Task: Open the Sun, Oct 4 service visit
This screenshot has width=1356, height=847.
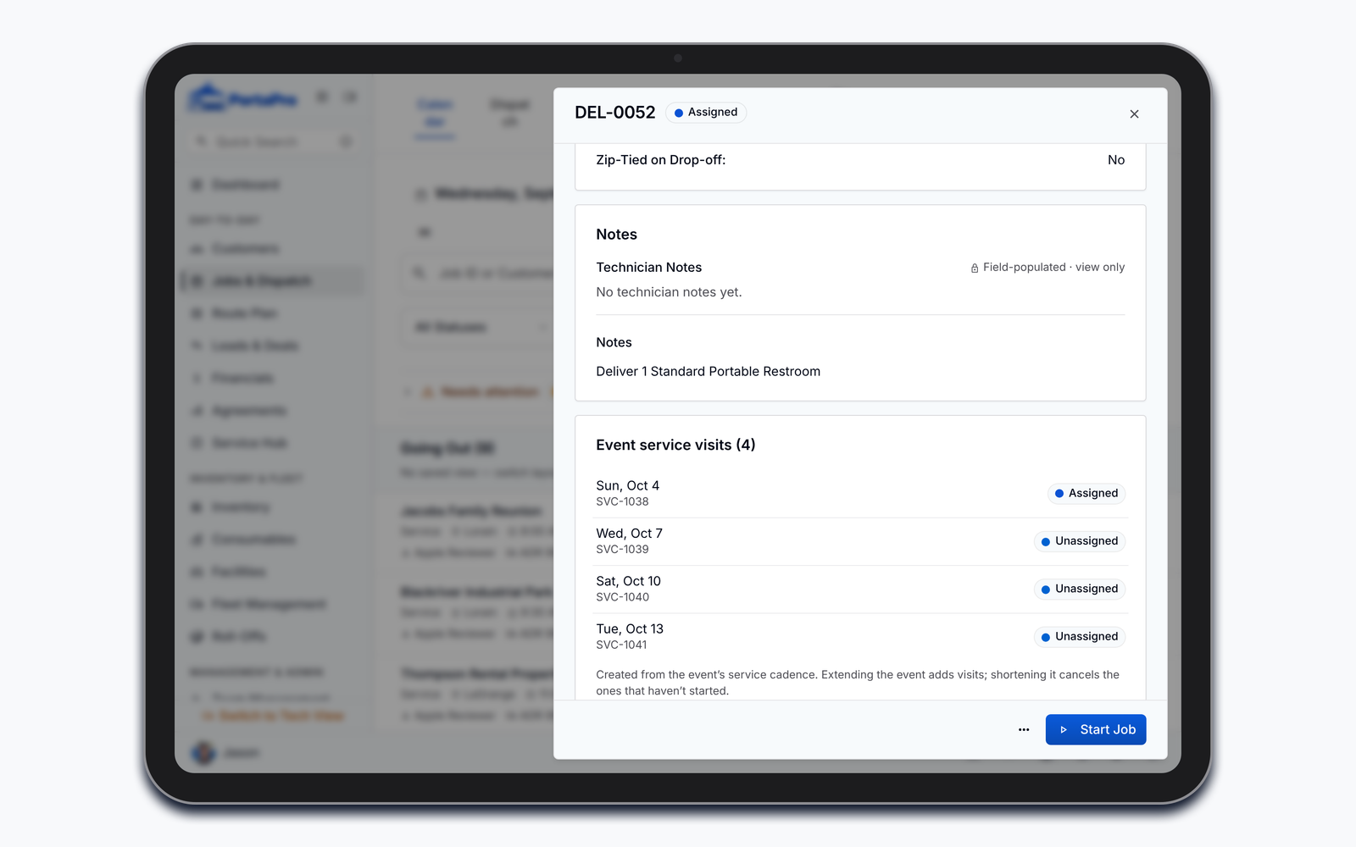Action: [x=860, y=493]
